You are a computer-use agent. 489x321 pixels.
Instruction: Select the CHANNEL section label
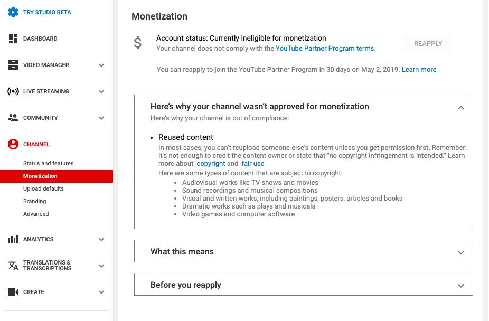coord(36,144)
